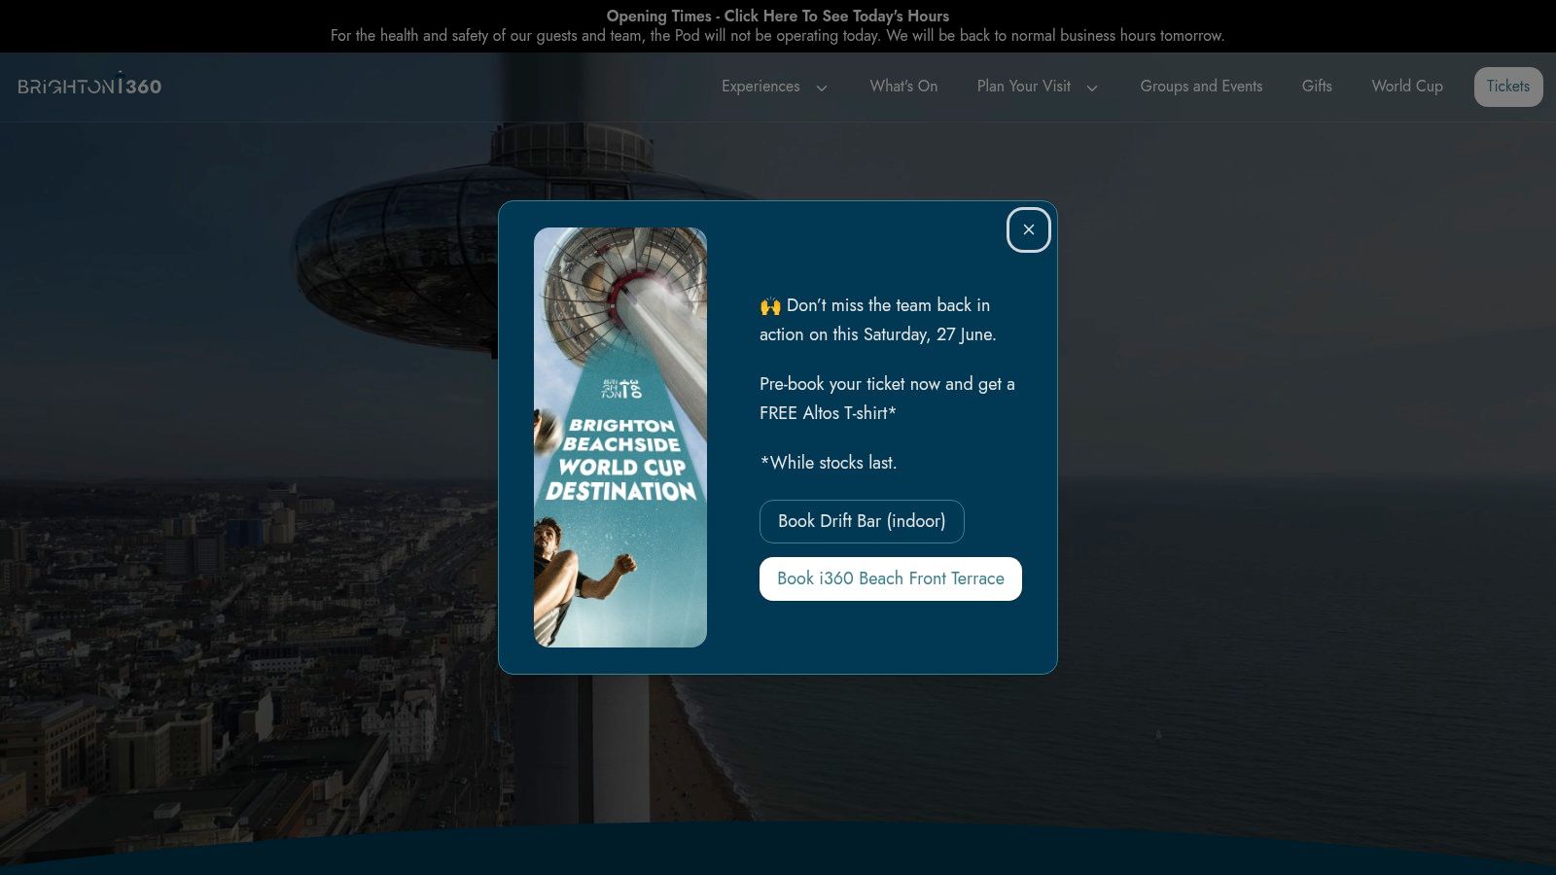Click the 'Pre-book your ticket now' text
This screenshot has height=875, width=1556.
coord(887,399)
